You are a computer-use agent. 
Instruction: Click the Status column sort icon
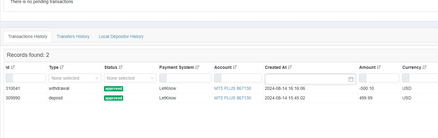point(121,67)
